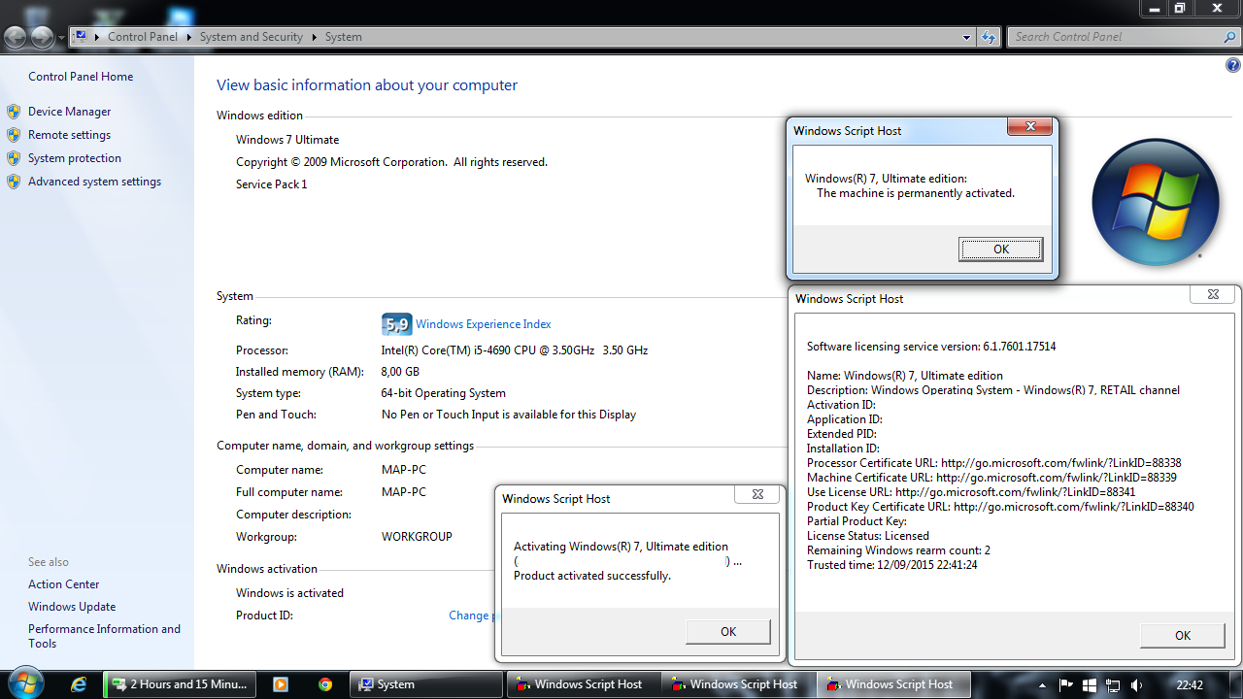This screenshot has width=1243, height=699.
Task: Close the permanently activated dialog with red X
Action: [1029, 126]
